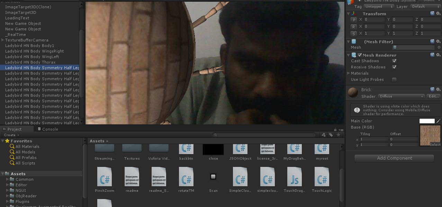Viewport: 442px width, 207px height.
Task: Select the rotateTM script icon
Action: click(x=186, y=176)
